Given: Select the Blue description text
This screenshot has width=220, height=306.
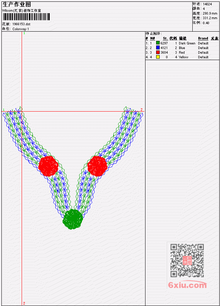Looking at the screenshot, I should click(x=182, y=48).
